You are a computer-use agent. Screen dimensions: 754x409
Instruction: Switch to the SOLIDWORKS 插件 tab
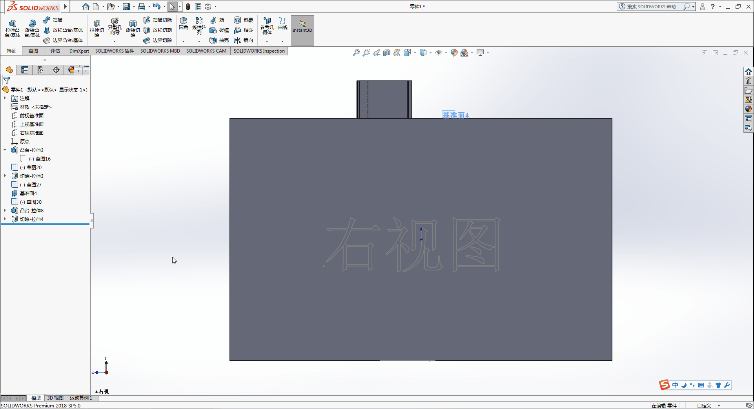[115, 51]
